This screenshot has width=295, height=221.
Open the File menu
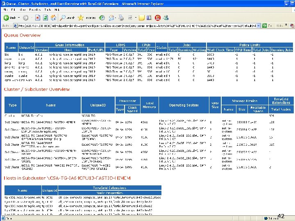(x=5, y=9)
